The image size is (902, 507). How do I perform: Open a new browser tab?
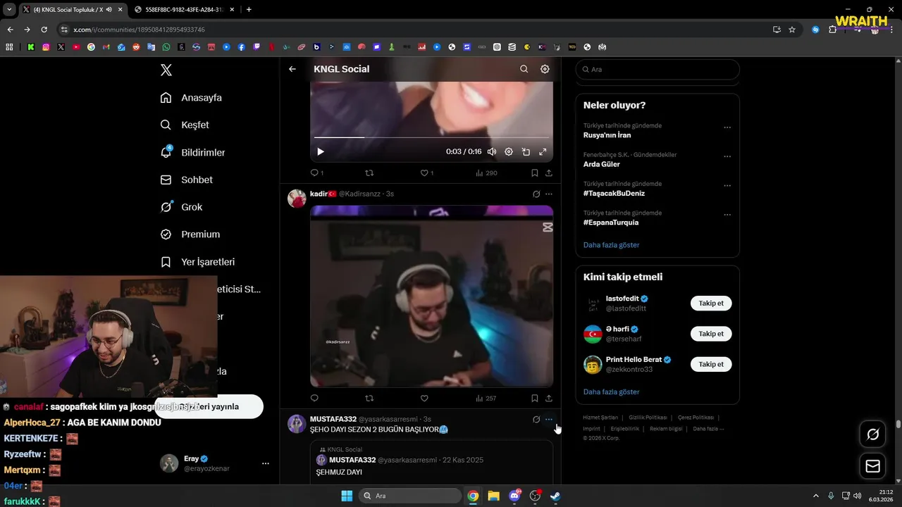pos(249,9)
